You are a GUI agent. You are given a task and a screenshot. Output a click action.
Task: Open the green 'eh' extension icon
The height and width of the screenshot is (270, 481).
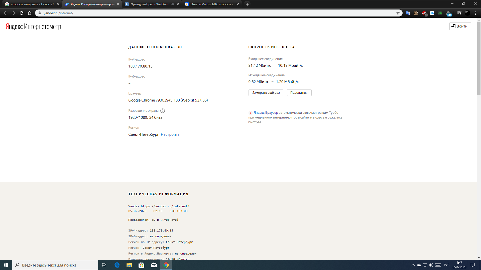click(x=440, y=13)
